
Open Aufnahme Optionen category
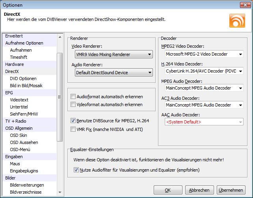click(x=24, y=43)
